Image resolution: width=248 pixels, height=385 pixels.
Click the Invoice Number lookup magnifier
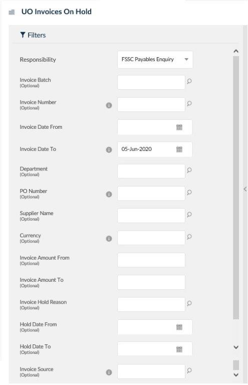(189, 104)
